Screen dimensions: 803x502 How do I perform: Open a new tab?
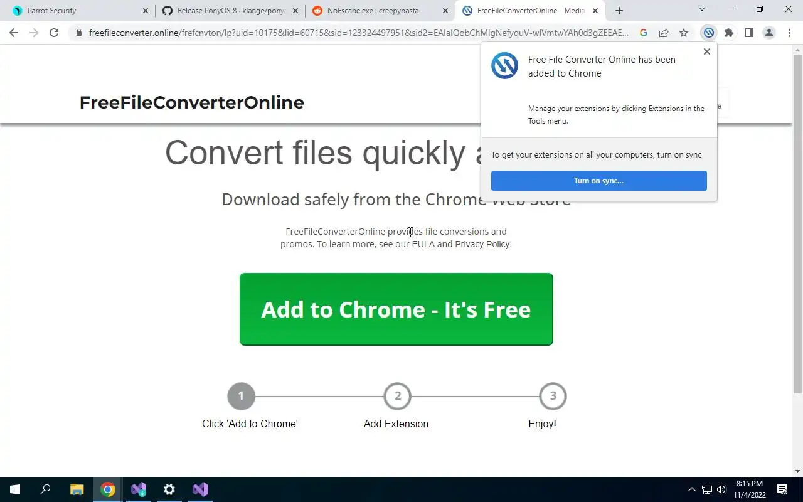619,11
